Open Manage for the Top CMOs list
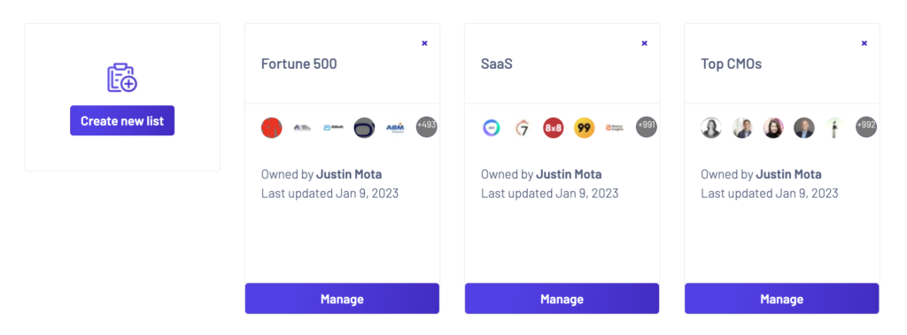Screen dimensions: 907x335 click(x=781, y=299)
